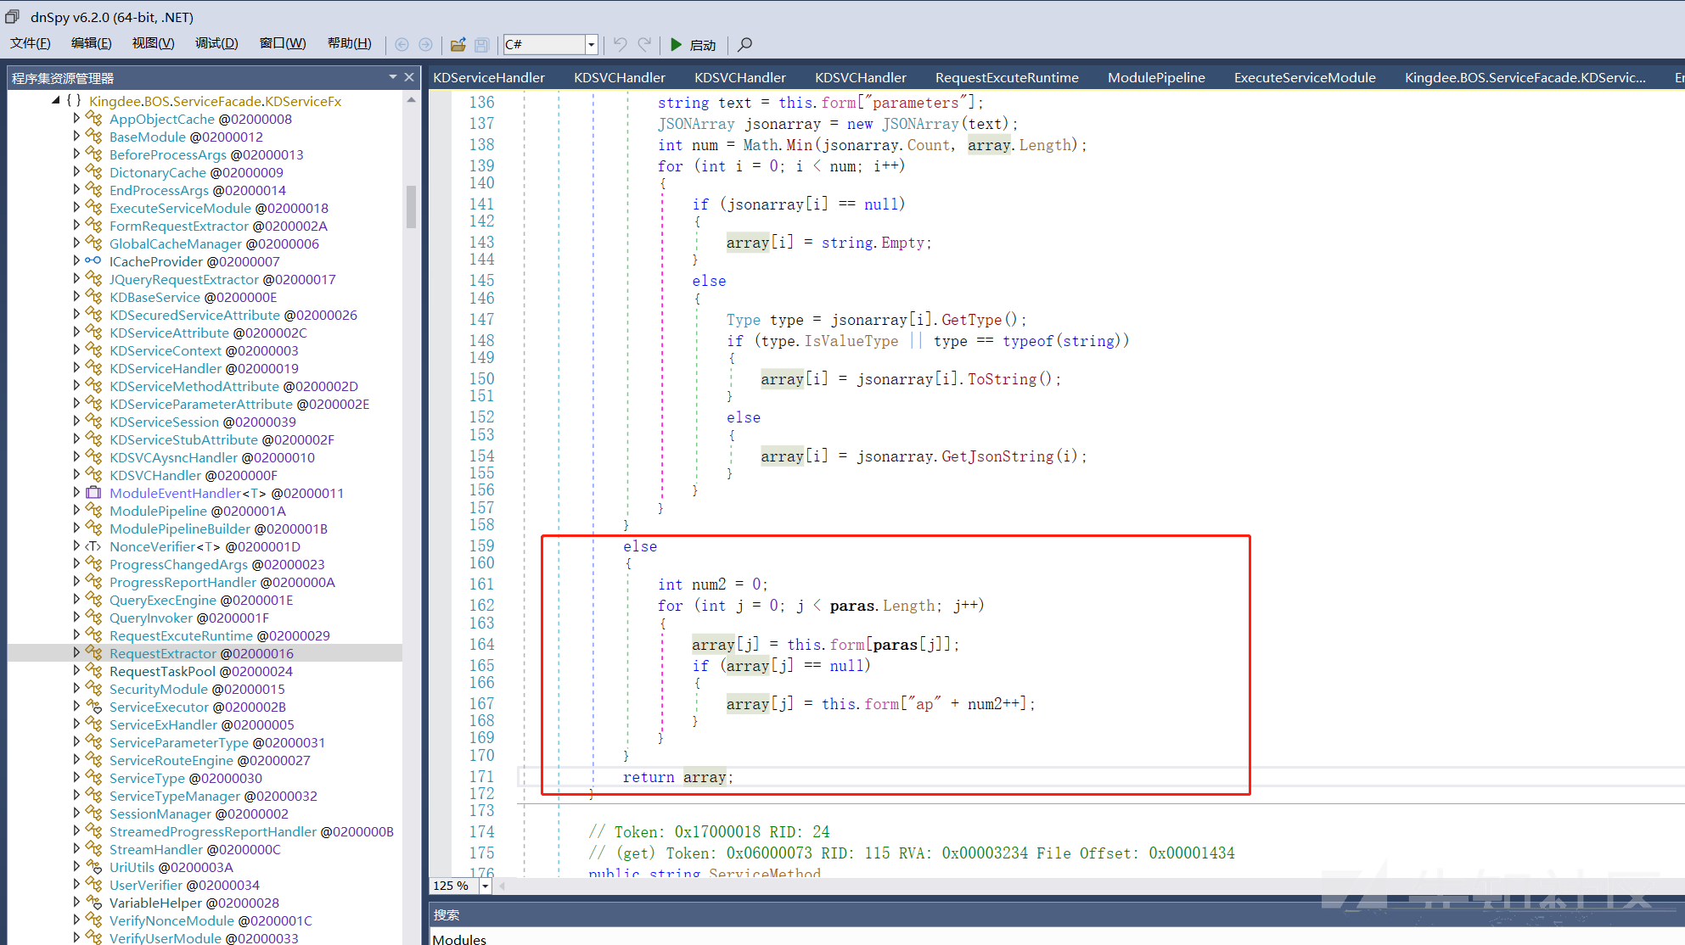Close the assembly explorer panel
The image size is (1685, 945).
(409, 77)
